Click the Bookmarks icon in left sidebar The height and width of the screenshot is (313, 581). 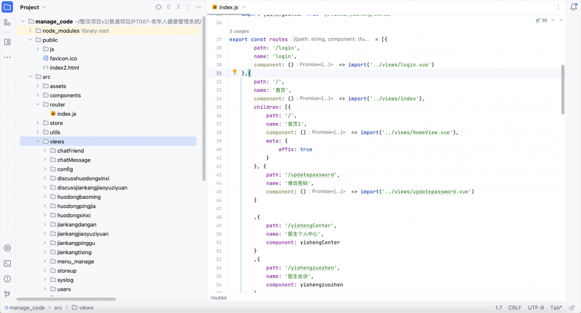click(7, 42)
